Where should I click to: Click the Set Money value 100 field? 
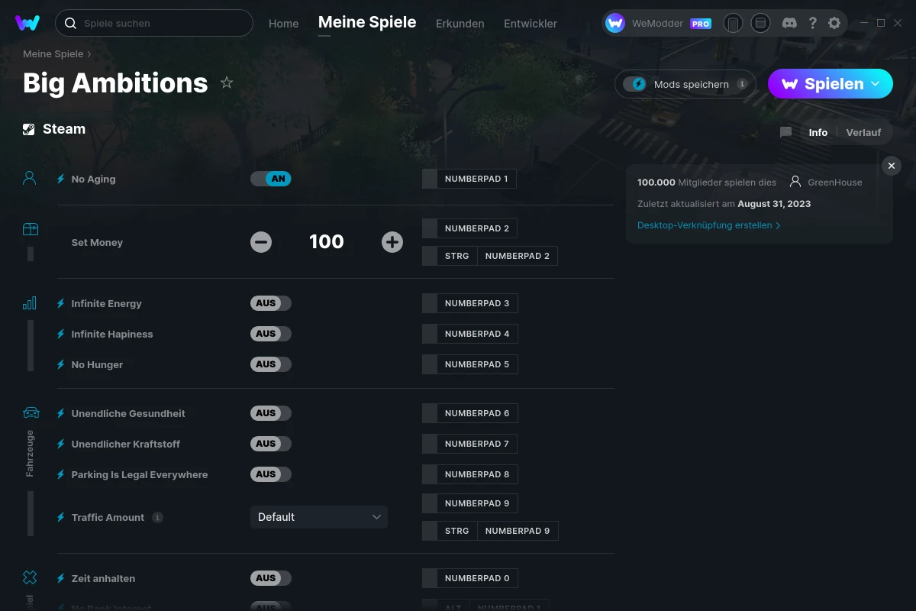[327, 242]
